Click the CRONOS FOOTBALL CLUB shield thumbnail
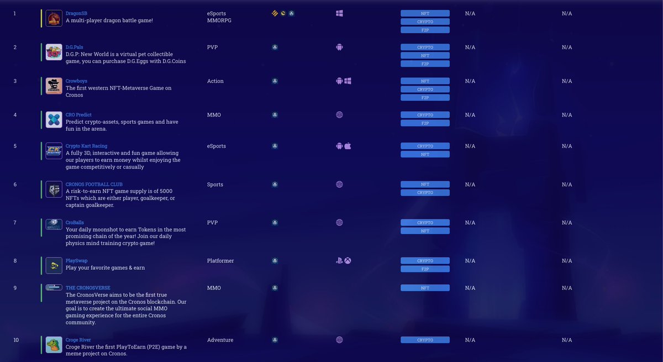The width and height of the screenshot is (663, 362). coord(54,189)
